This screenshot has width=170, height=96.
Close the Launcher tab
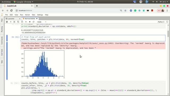tap(20, 19)
